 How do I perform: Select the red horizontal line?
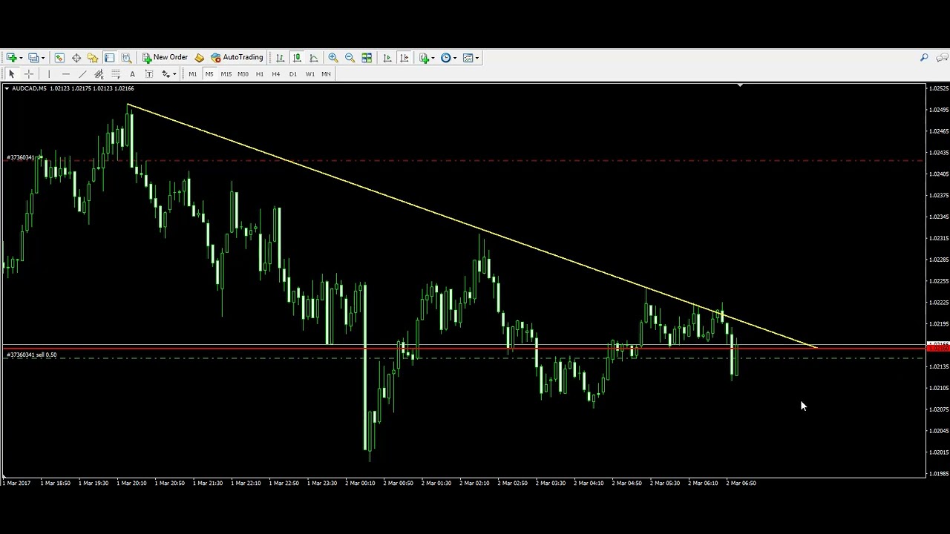click(464, 348)
